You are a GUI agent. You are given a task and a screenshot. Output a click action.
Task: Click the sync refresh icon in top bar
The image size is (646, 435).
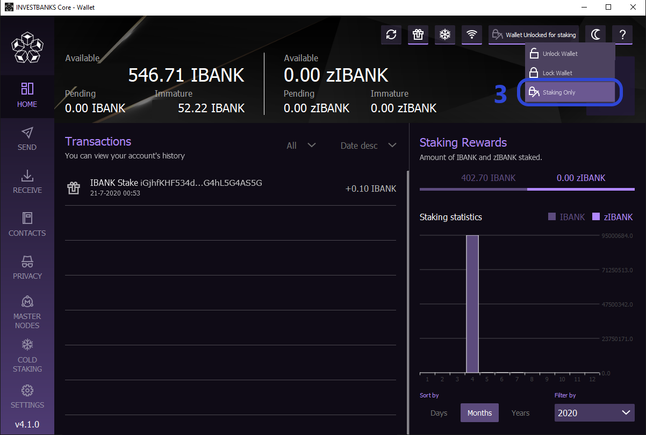(391, 35)
